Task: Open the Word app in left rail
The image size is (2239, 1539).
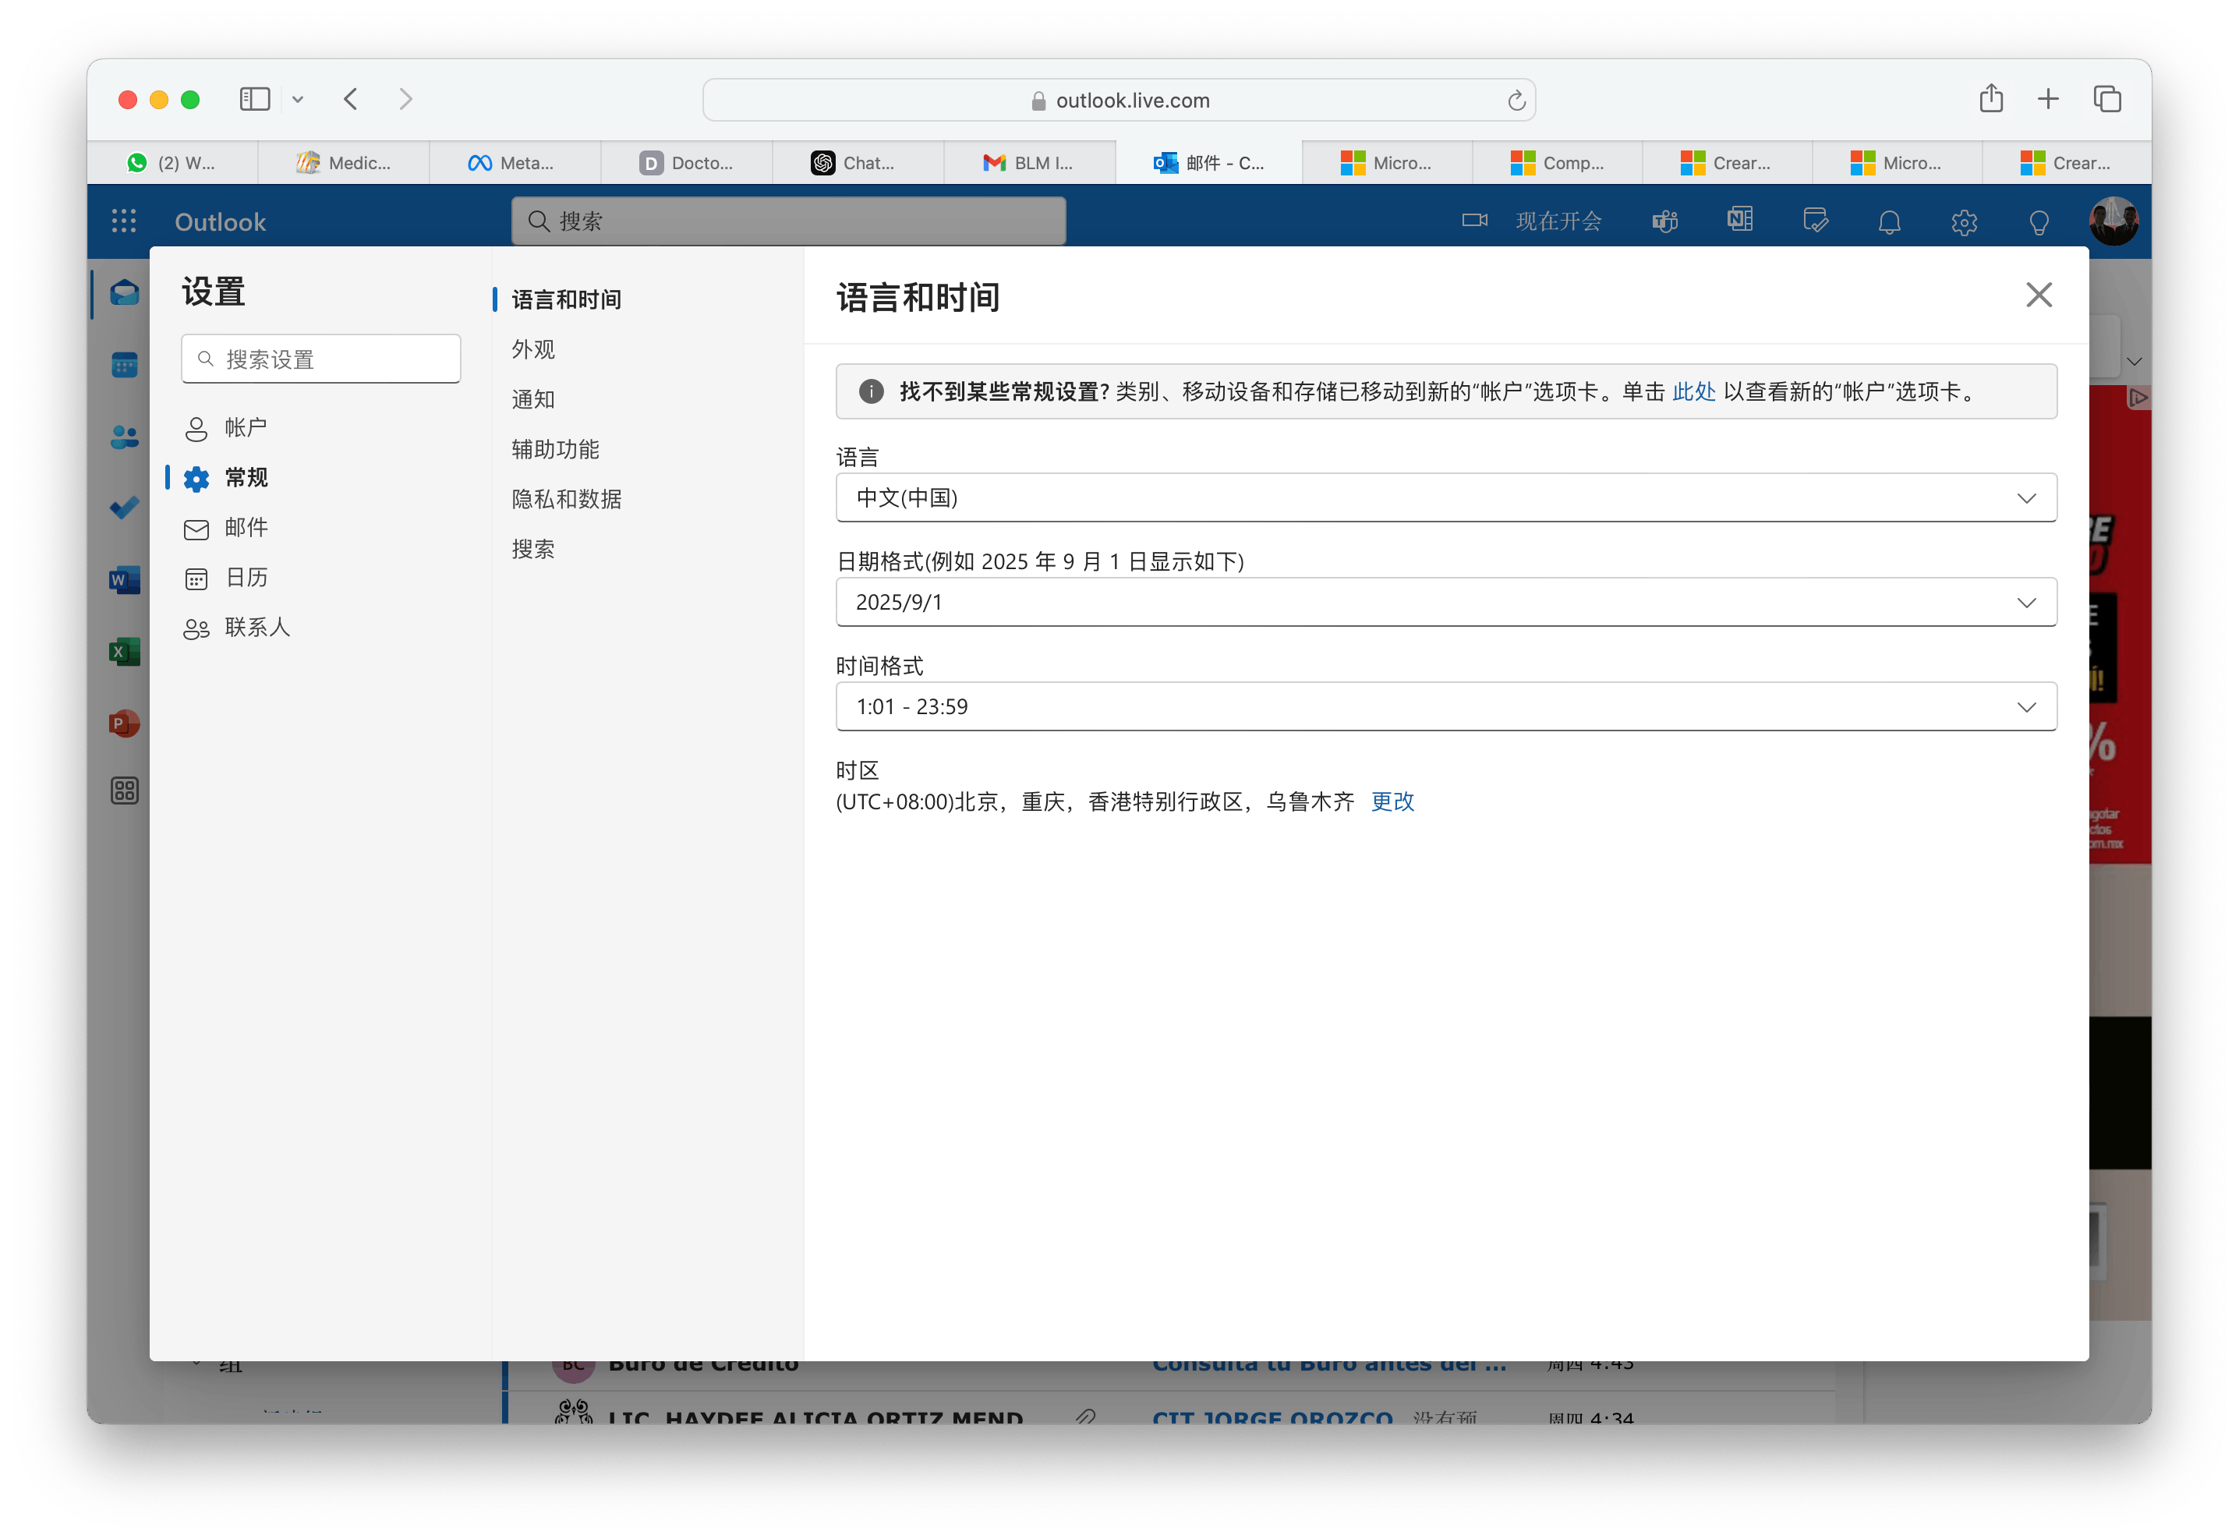Action: coord(125,579)
